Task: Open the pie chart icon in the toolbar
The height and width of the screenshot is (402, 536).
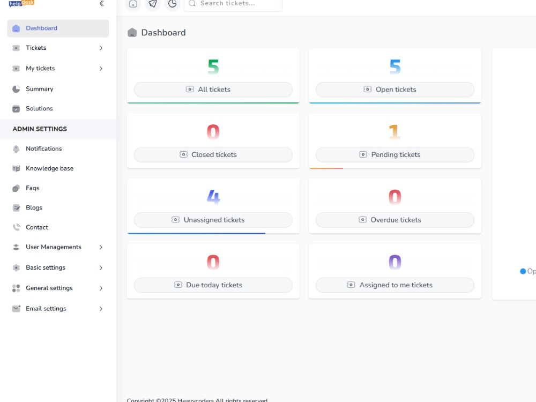Action: point(172,4)
